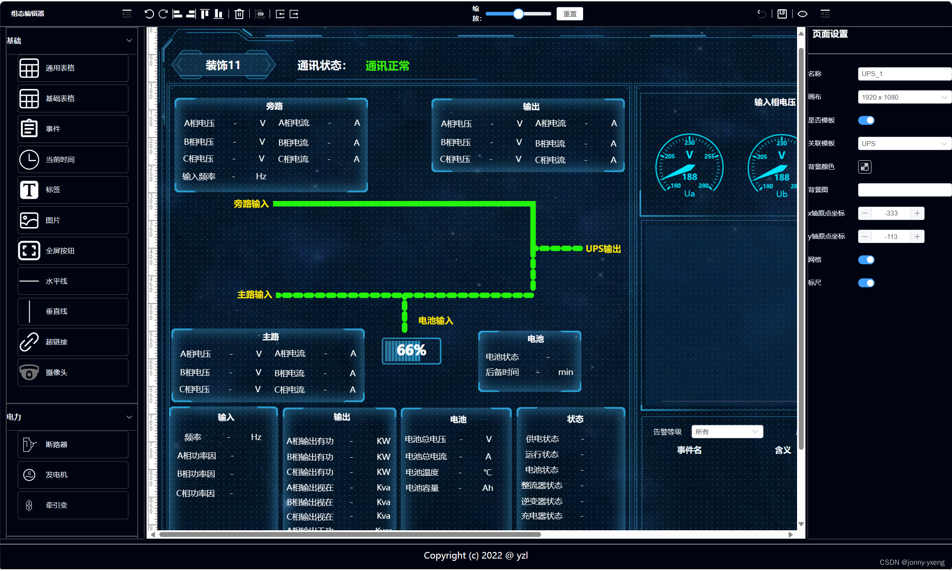Select the 通用表格 component item

pyautogui.click(x=73, y=68)
